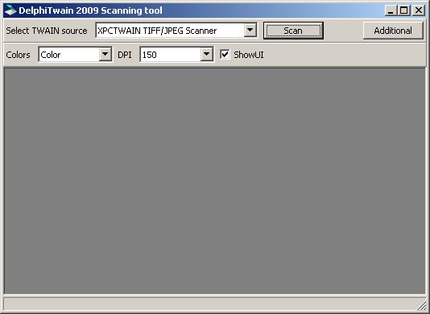430x314 pixels.
Task: Uncheck the ShowUI checkbox
Action: pyautogui.click(x=225, y=54)
